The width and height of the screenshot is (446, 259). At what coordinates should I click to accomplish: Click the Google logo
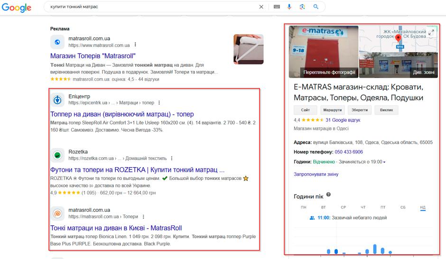(17, 8)
